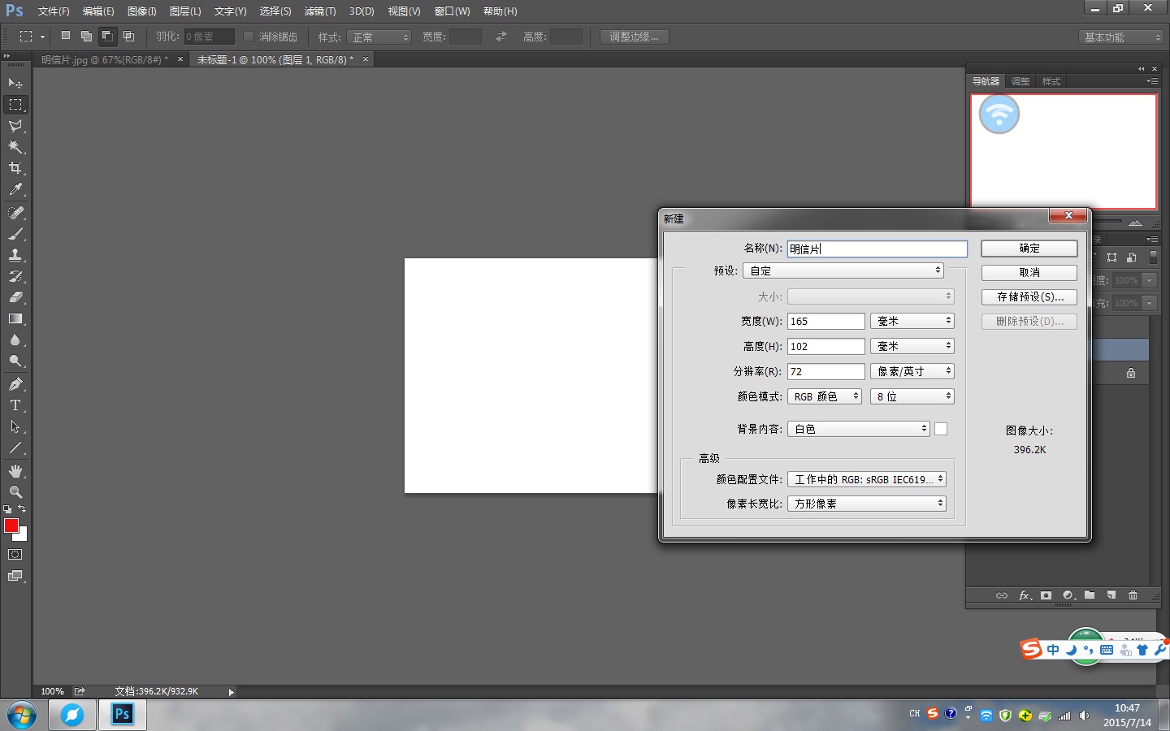Viewport: 1170px width, 731px height.
Task: Select the Dodge tool
Action: (x=15, y=361)
